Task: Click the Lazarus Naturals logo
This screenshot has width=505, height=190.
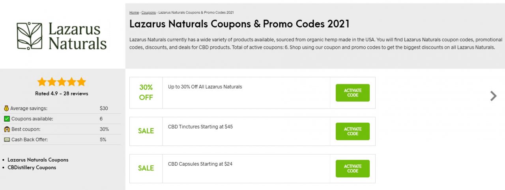Action: point(62,36)
